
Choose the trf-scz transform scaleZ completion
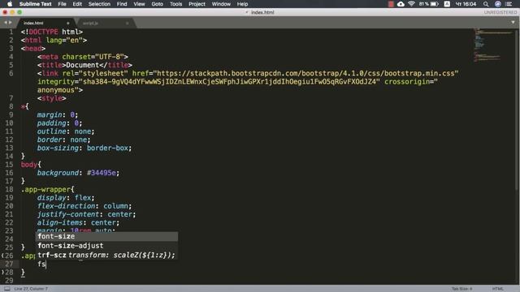(x=106, y=255)
